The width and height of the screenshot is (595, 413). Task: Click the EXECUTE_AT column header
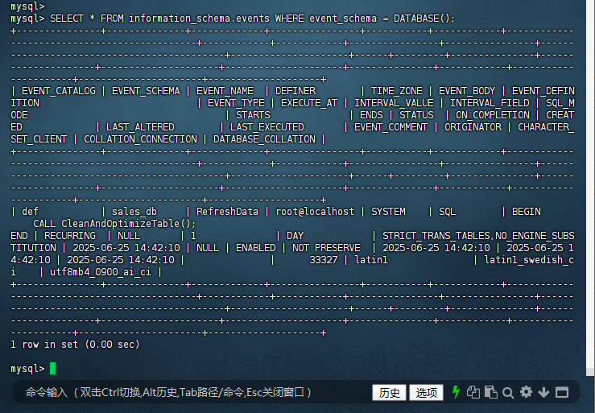(x=309, y=103)
